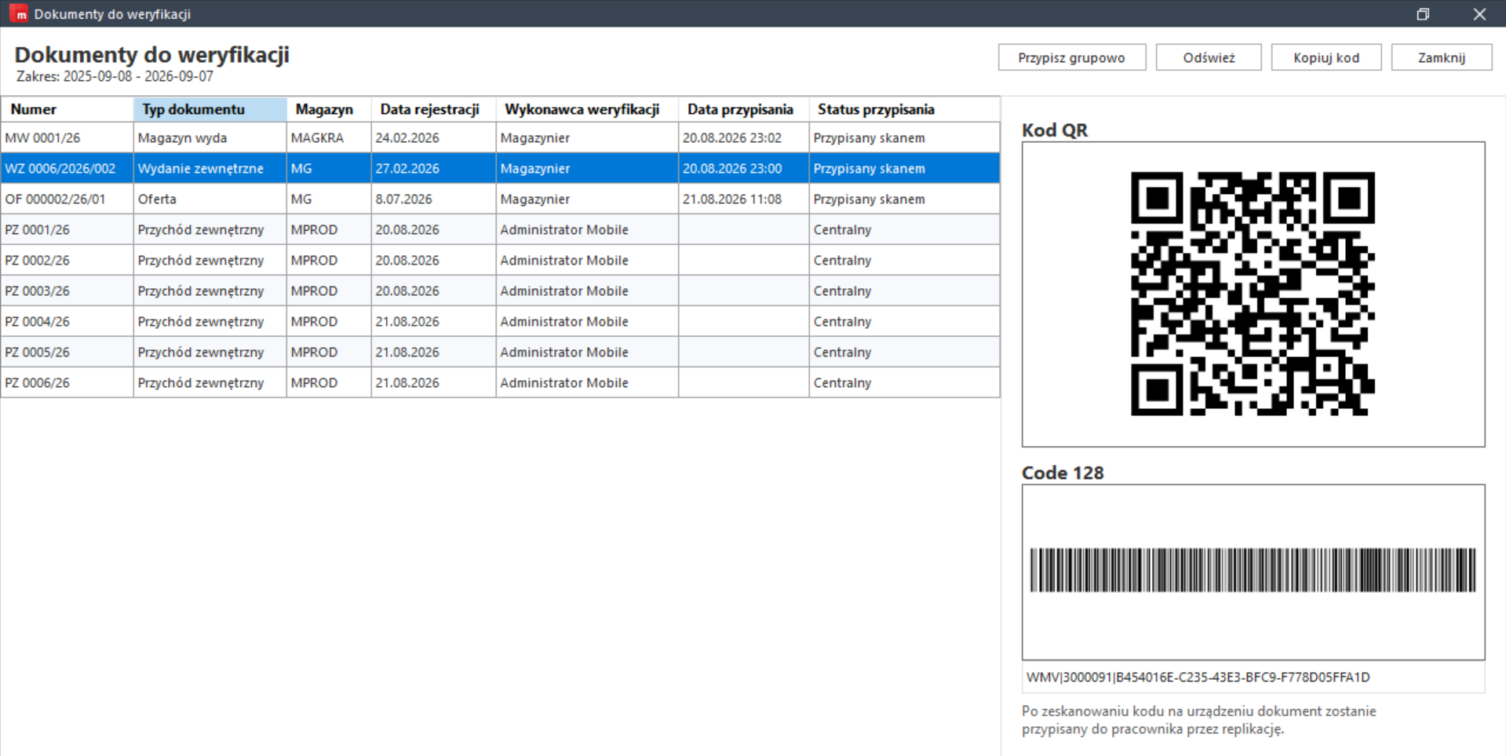The height and width of the screenshot is (756, 1506).
Task: Click the Wydanie zewnętrzne cell
Action: (210, 168)
